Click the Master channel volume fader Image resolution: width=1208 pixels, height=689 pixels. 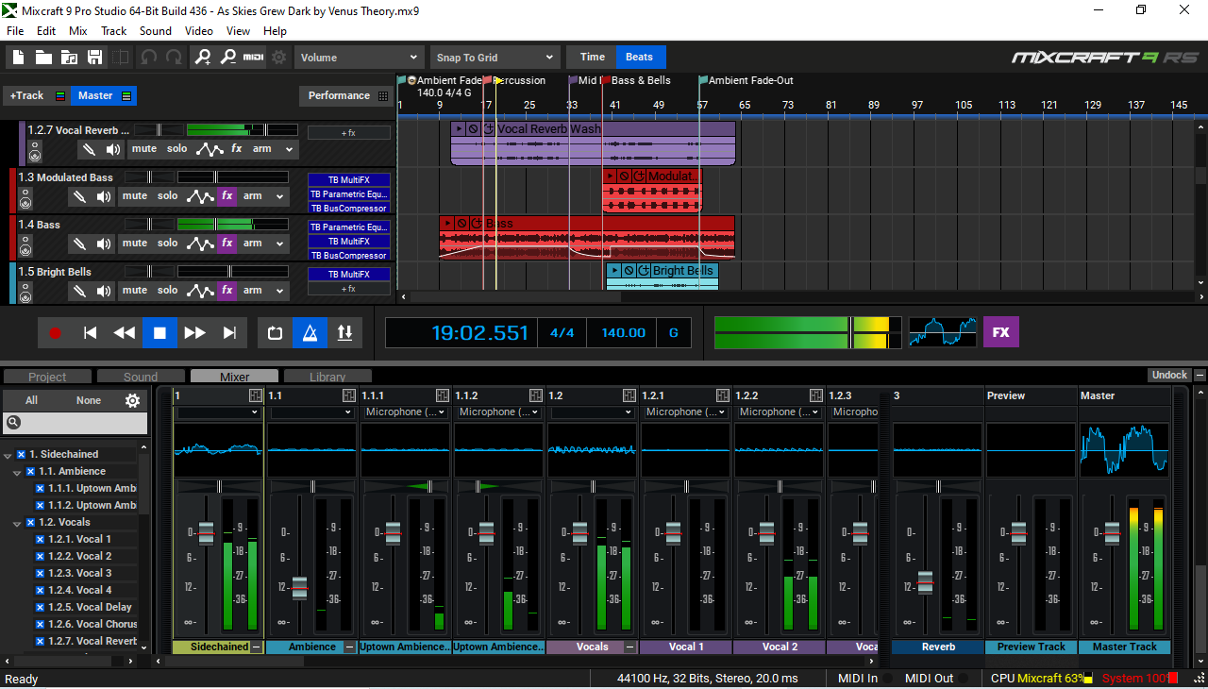(1112, 533)
